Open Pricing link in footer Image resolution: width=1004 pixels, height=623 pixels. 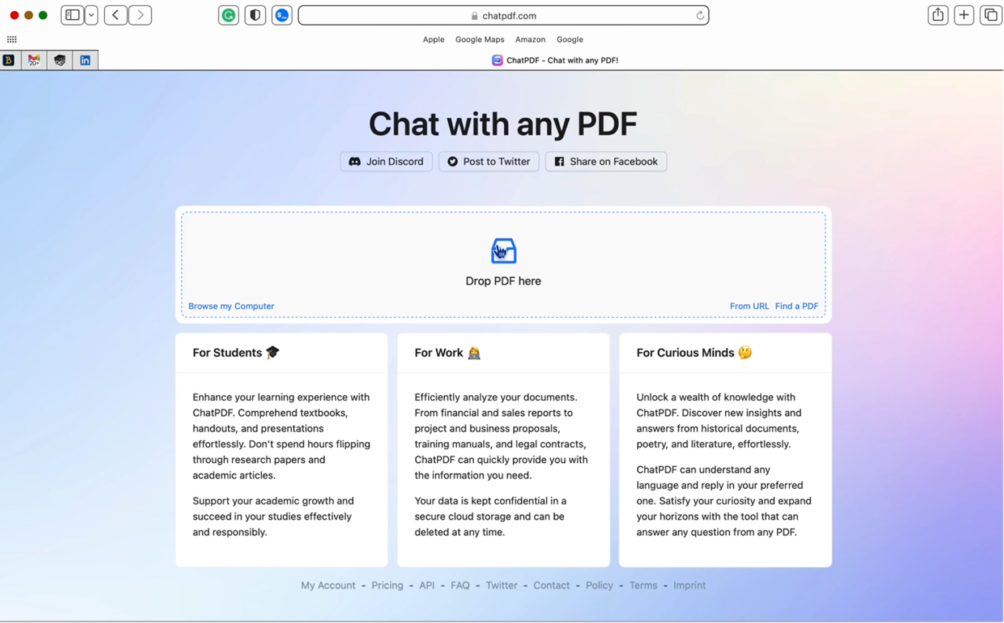(x=387, y=585)
